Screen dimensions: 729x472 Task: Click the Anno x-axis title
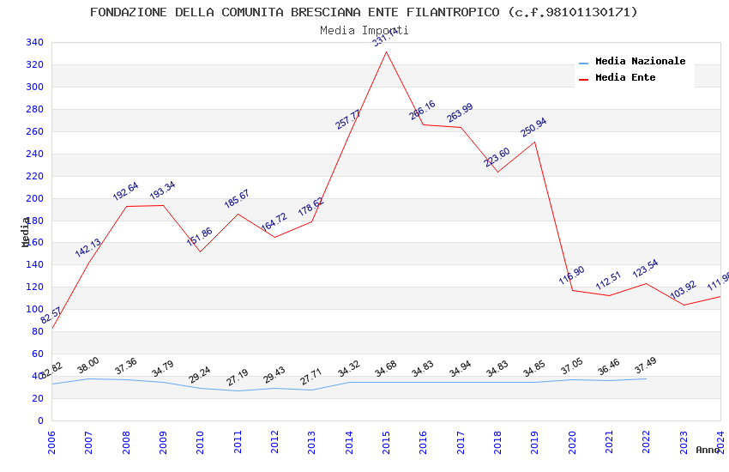[708, 450]
